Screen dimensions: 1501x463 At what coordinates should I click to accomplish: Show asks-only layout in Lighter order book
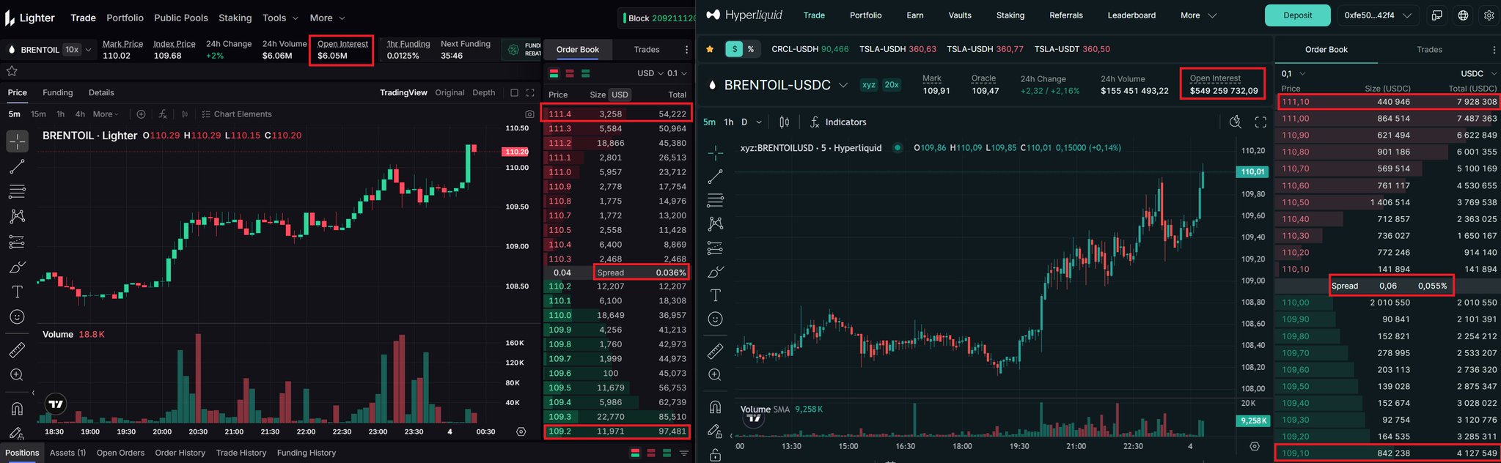570,73
